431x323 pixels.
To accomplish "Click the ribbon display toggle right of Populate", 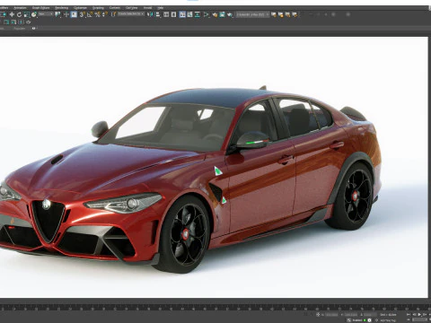I will (x=34, y=29).
